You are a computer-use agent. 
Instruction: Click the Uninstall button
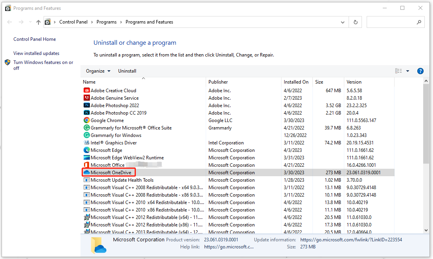coord(127,71)
